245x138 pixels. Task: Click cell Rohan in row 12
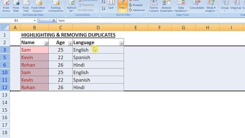click(34, 87)
